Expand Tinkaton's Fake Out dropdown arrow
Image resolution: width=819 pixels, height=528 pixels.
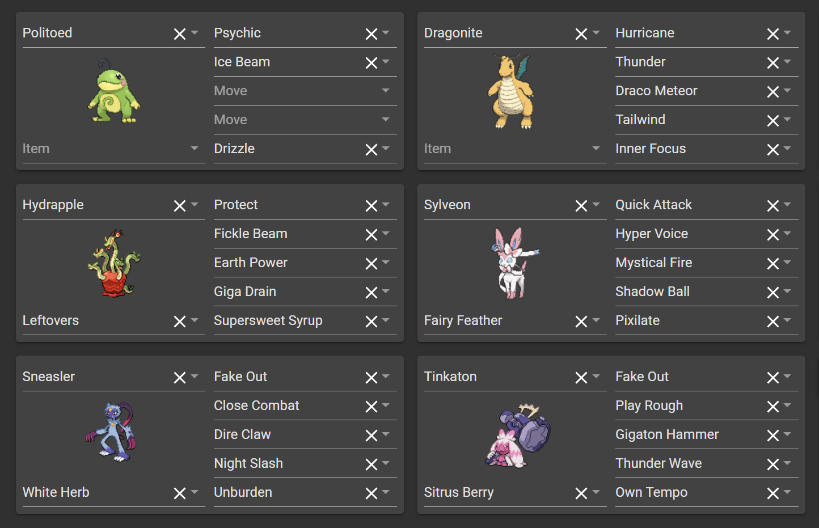(x=787, y=376)
